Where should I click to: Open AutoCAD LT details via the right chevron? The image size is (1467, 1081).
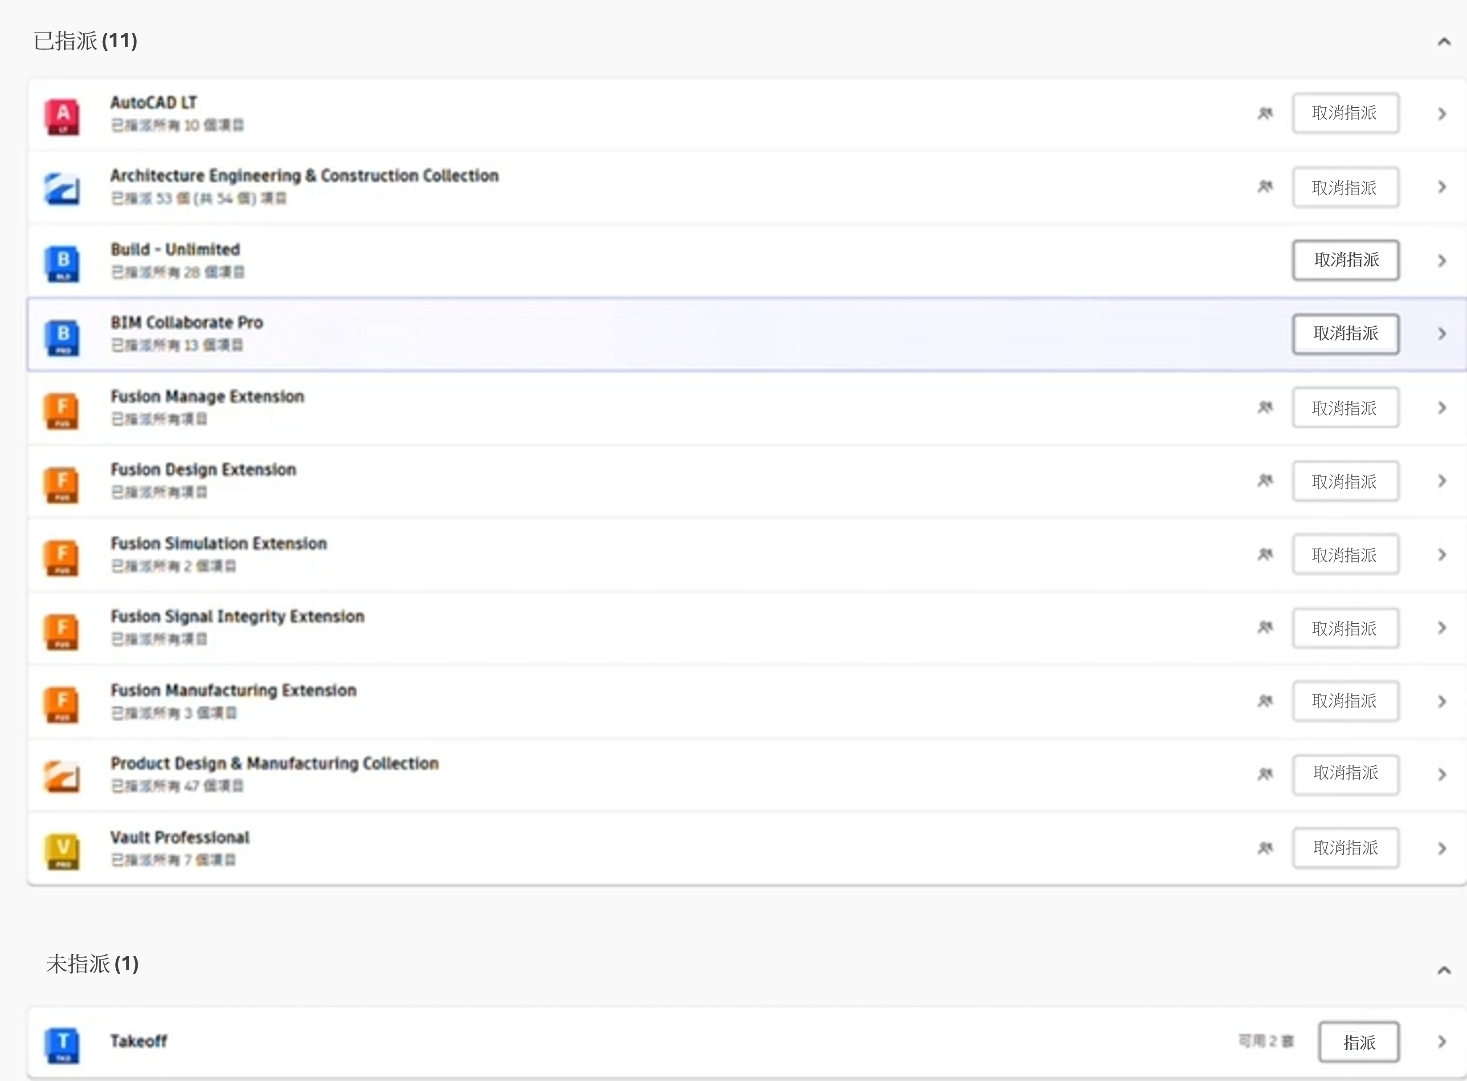(1442, 114)
